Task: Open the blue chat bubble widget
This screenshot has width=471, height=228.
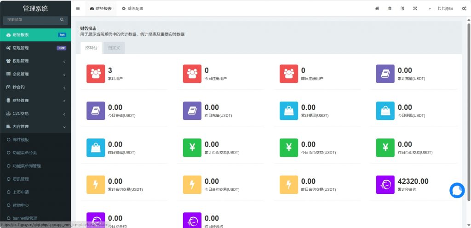Action: pos(457,190)
